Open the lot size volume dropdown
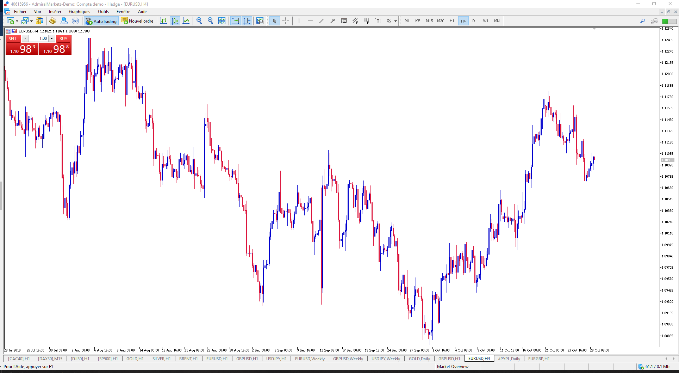 (x=25, y=38)
